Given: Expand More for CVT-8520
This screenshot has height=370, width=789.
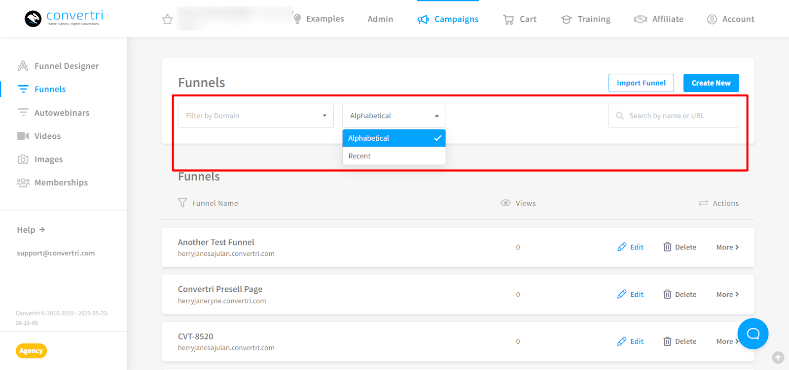Looking at the screenshot, I should [727, 341].
